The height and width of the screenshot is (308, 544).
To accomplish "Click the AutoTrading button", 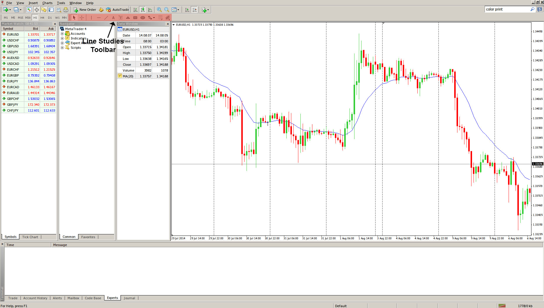I will click(117, 10).
